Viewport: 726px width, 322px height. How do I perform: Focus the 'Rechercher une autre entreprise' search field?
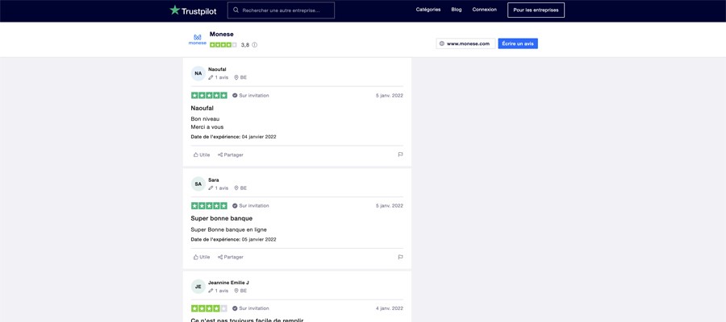[x=281, y=10]
